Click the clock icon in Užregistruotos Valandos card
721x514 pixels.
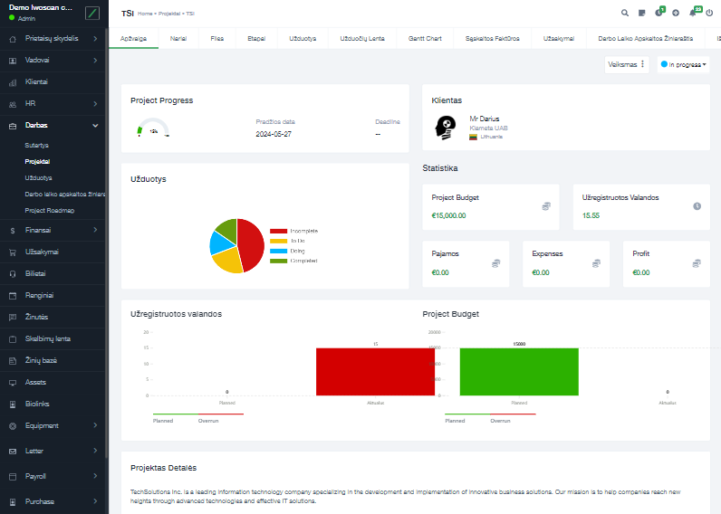(697, 206)
